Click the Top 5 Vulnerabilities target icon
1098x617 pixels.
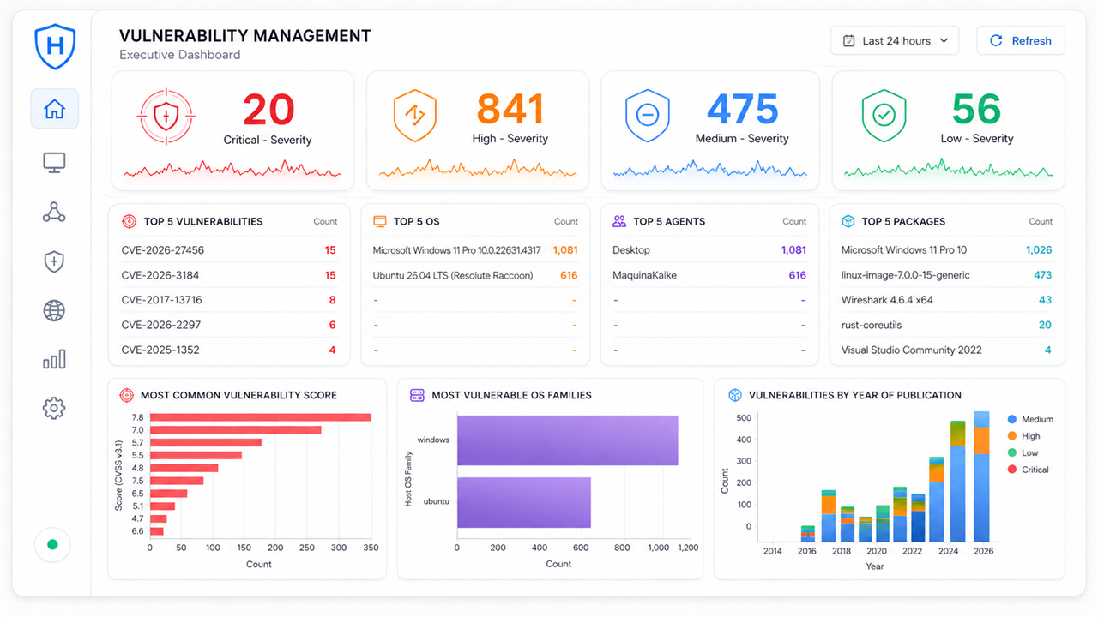129,221
